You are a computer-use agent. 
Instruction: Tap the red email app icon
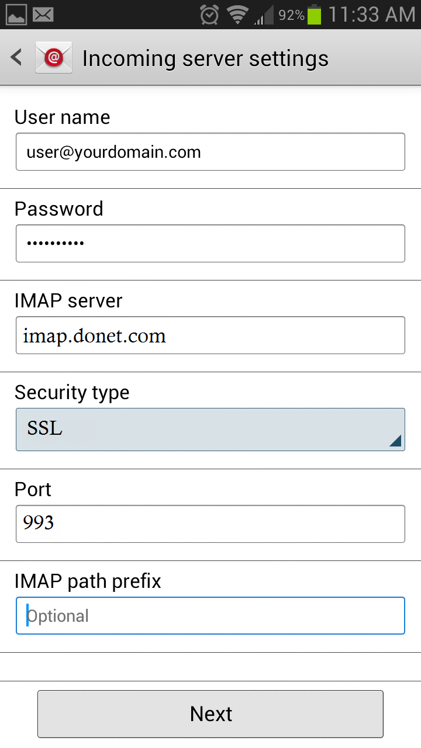(x=54, y=57)
